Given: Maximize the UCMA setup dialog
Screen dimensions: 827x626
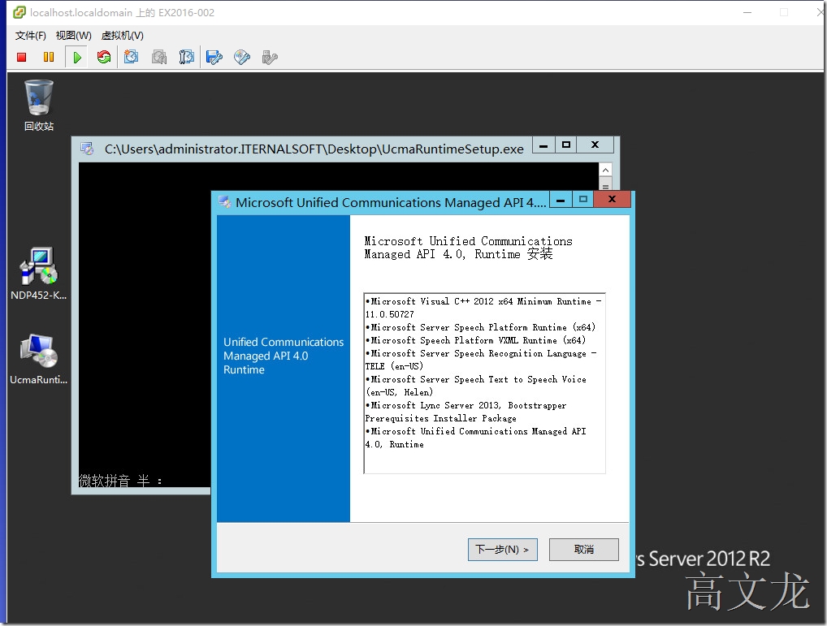Looking at the screenshot, I should (x=582, y=200).
